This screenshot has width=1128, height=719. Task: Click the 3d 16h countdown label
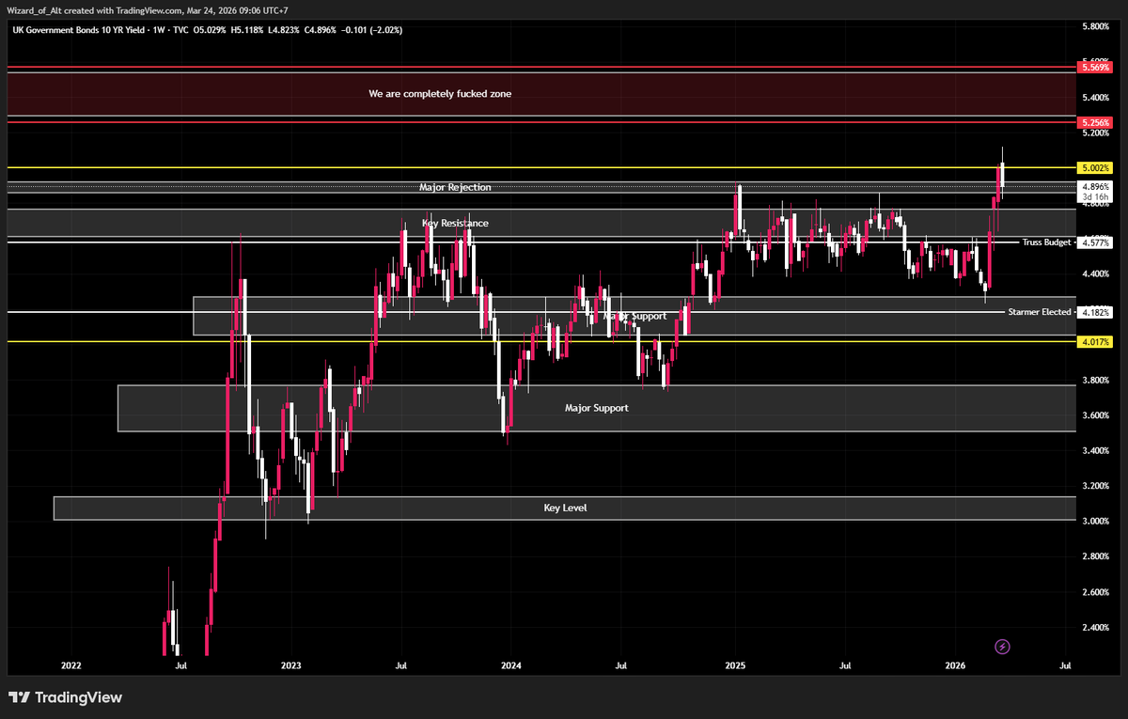[1095, 196]
